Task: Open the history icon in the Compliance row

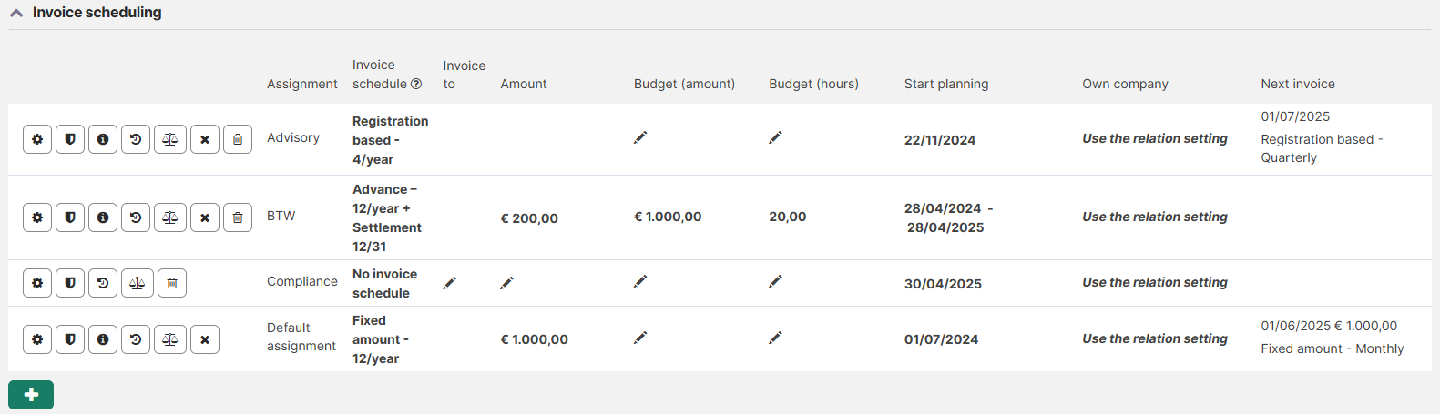Action: click(103, 283)
